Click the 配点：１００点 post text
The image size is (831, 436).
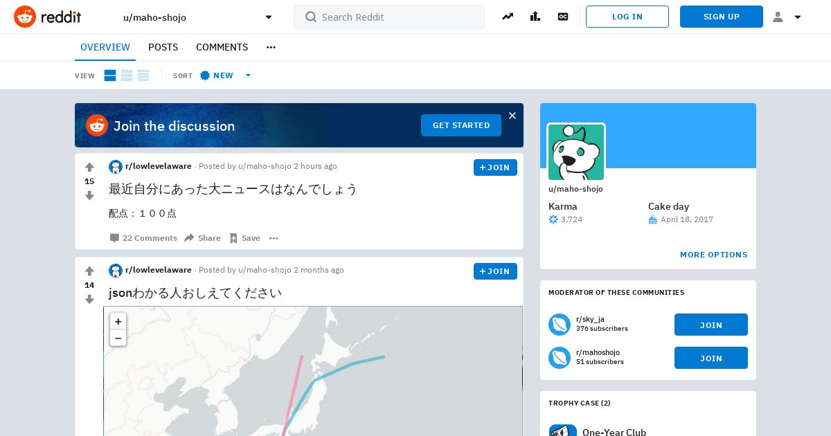(143, 214)
